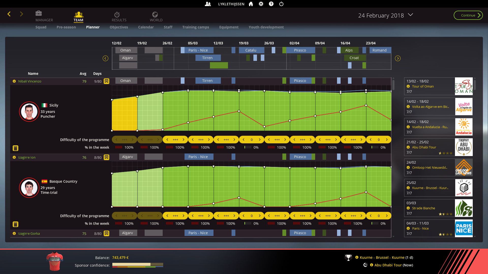Image resolution: width=488 pixels, height=274 pixels.
Task: Select the Paris - Nice race thumbnail
Action: click(464, 228)
